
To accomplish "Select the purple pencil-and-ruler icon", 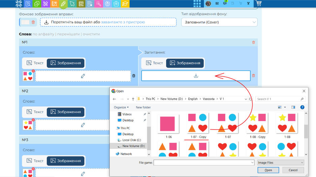I will click(45, 4).
